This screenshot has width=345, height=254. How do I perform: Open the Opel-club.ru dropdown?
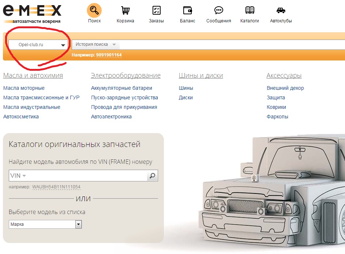click(x=38, y=45)
